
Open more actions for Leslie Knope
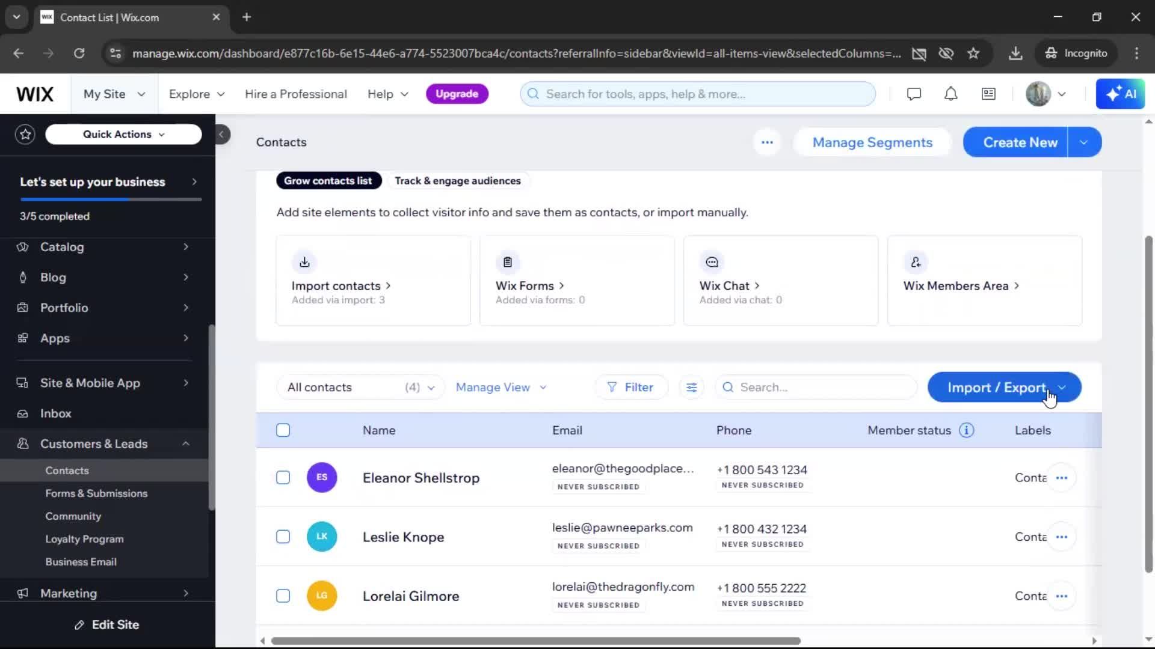click(1061, 537)
